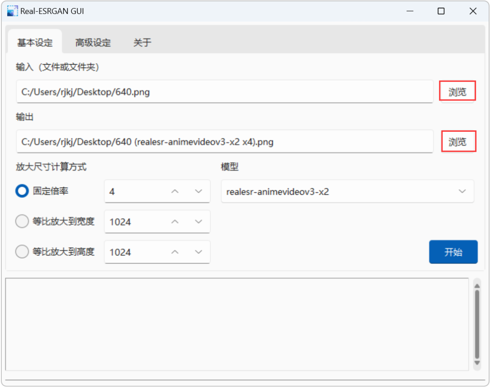This screenshot has height=388, width=490.
Task: Decrease the target height 1024 value
Action: (x=198, y=252)
